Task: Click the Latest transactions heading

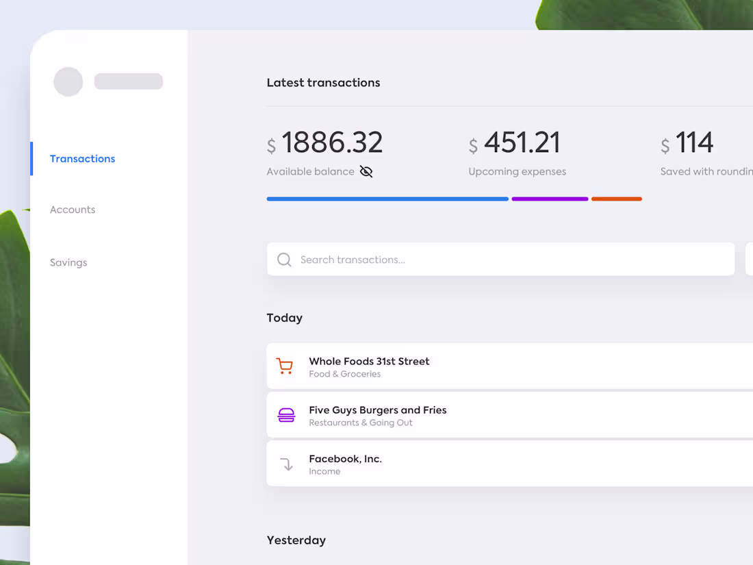Action: [x=323, y=82]
